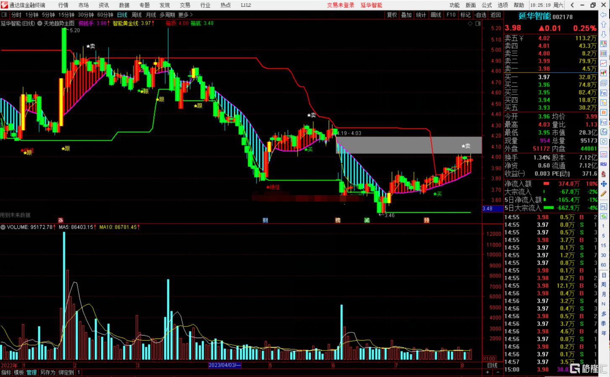Expand the 天地趋势主图 indicator dropdown arrow
Image resolution: width=610 pixels, height=377 pixels.
40,23
